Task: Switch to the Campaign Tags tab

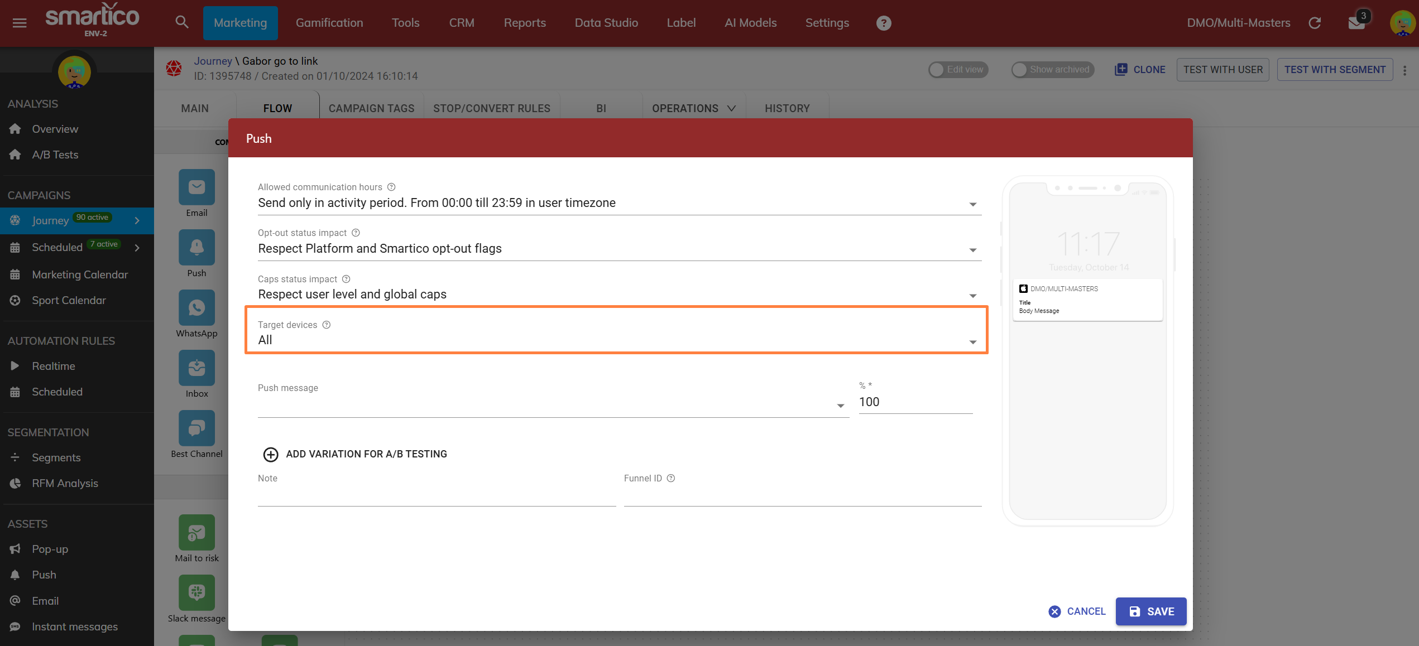Action: 371,108
